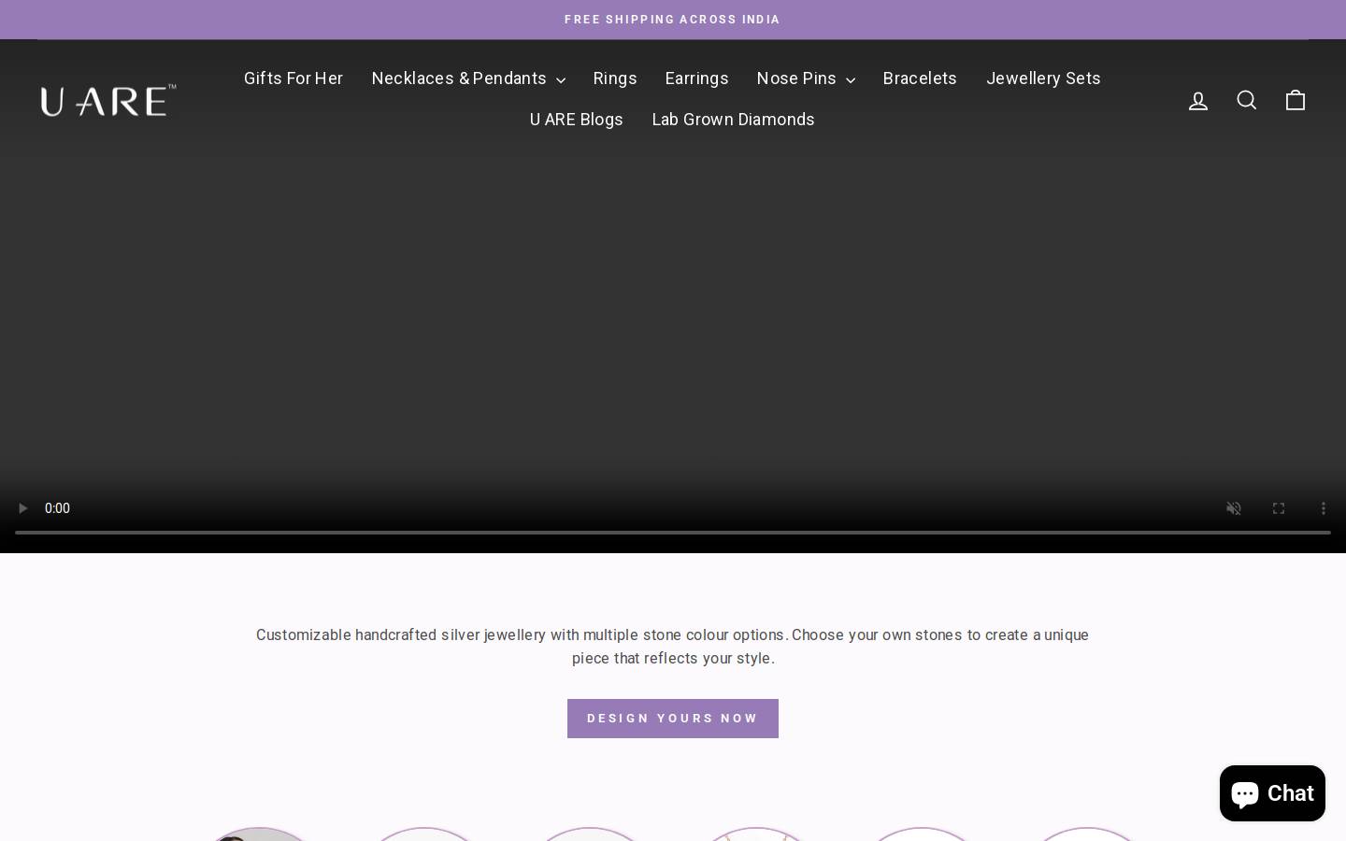Click Free Shipping Across India banner
The height and width of the screenshot is (841, 1346).
point(672,20)
